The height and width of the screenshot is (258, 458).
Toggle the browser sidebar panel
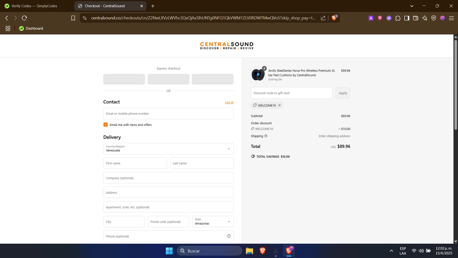pyautogui.click(x=407, y=18)
